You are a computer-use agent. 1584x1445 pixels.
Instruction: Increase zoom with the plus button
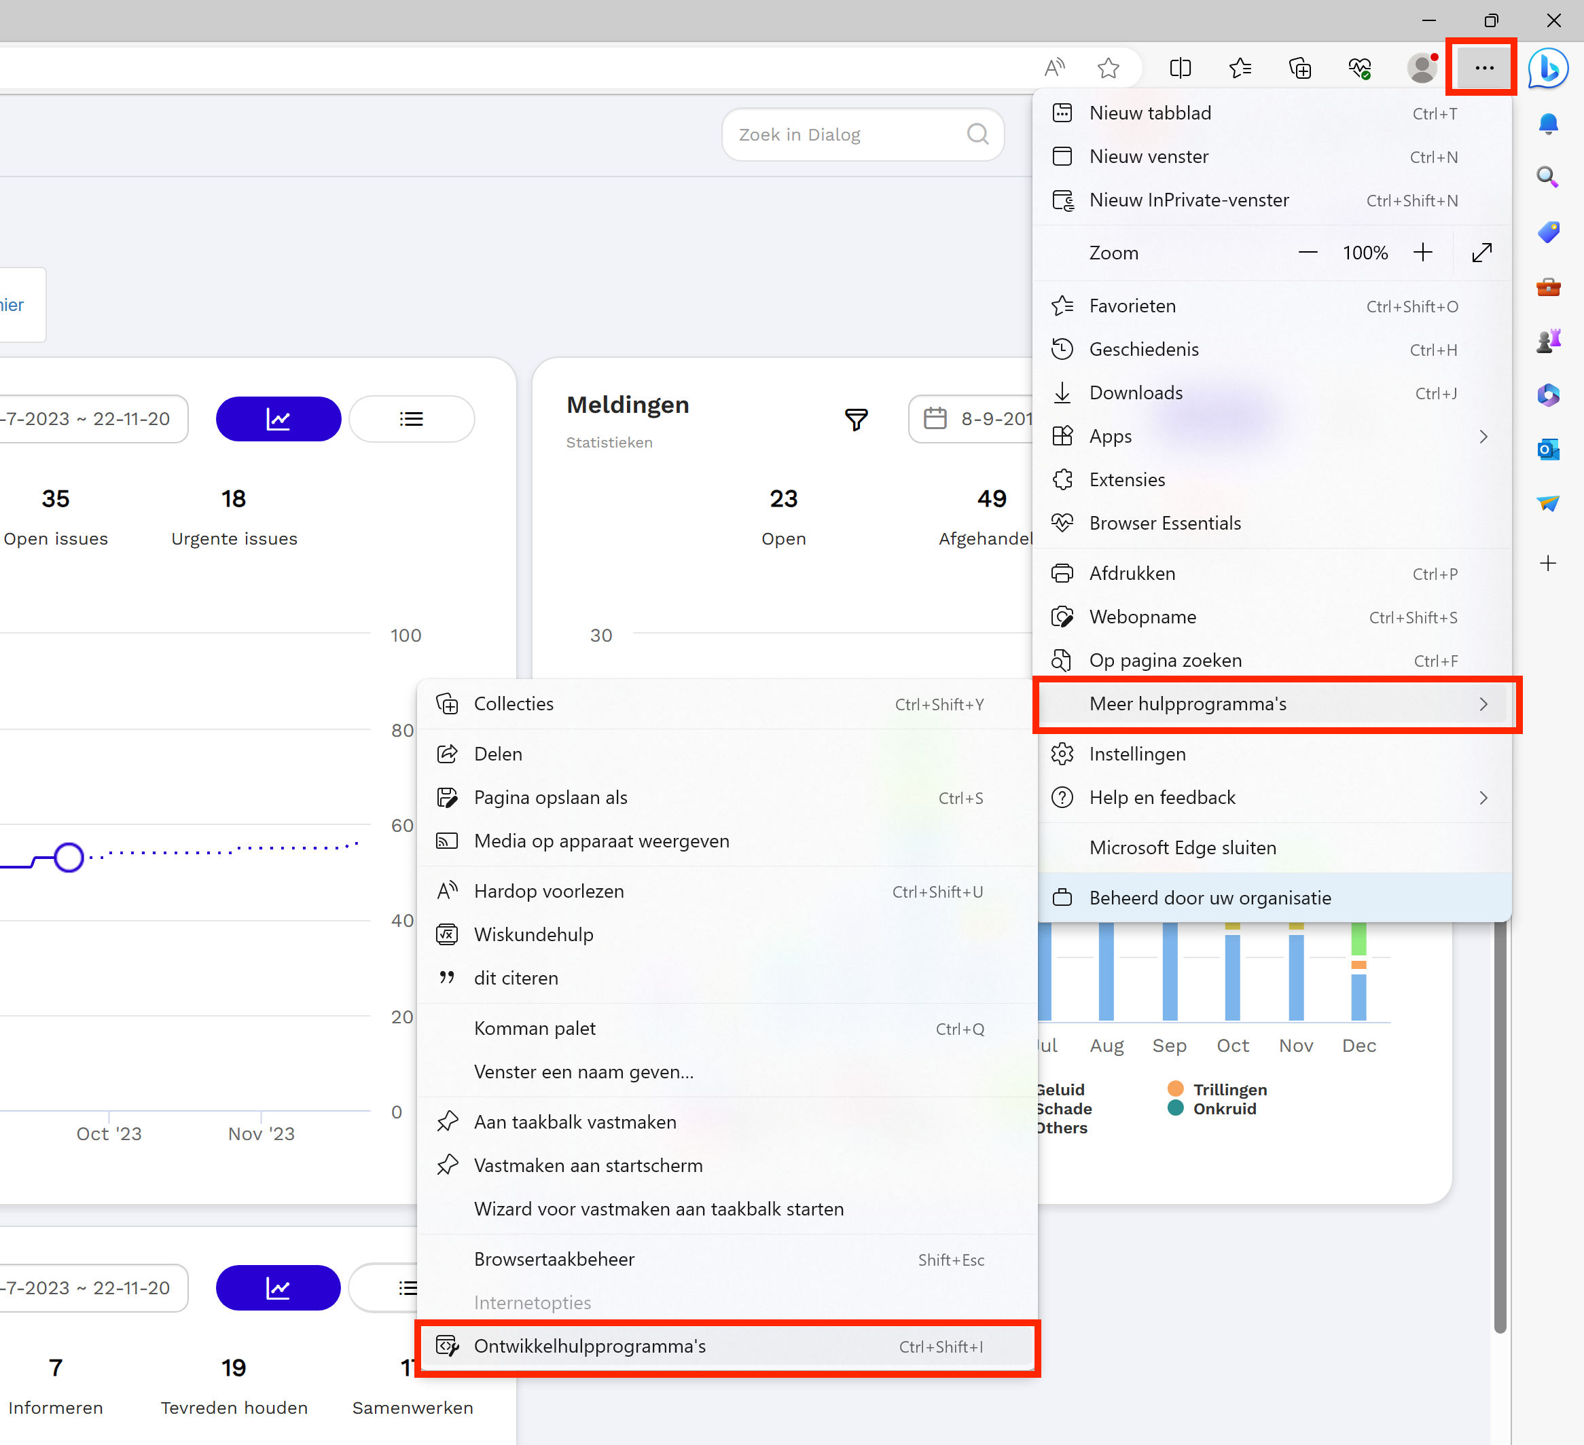click(1422, 253)
